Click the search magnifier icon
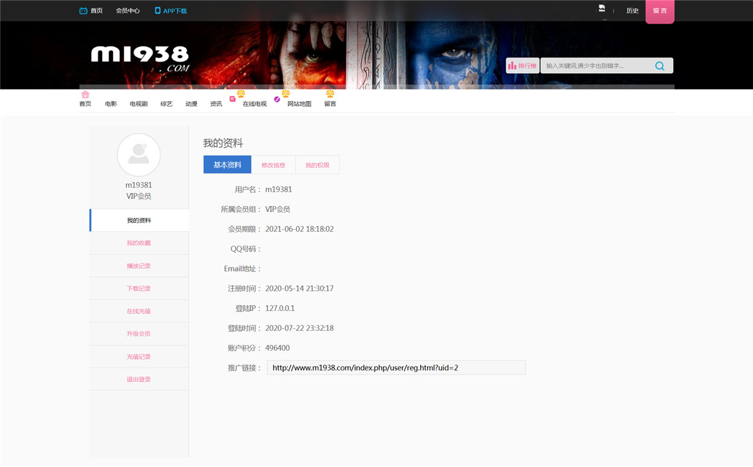This screenshot has height=467, width=753. (x=659, y=66)
